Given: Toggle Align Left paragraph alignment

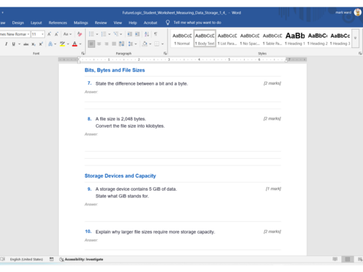Looking at the screenshot, I should click(91, 44).
